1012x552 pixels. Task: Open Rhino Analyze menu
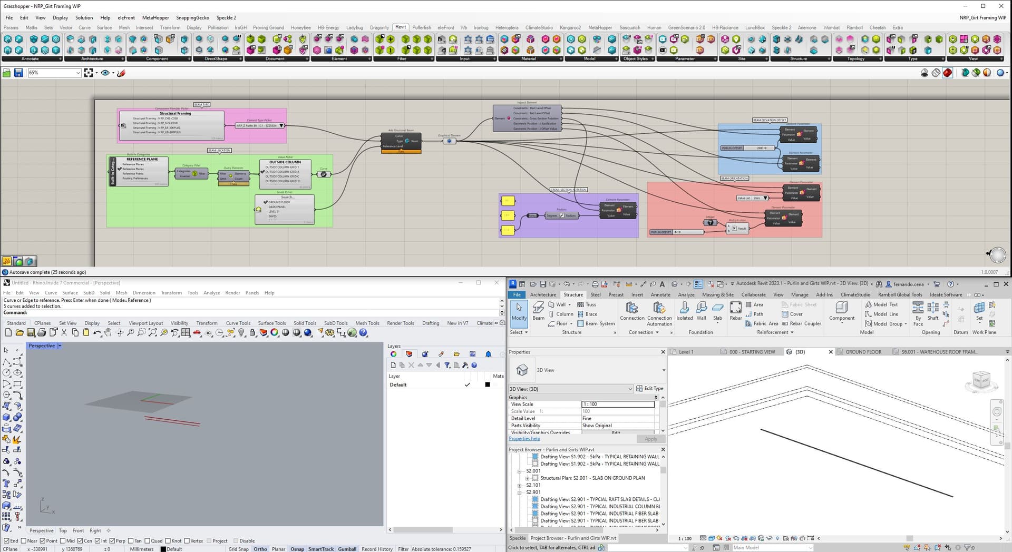coord(211,292)
